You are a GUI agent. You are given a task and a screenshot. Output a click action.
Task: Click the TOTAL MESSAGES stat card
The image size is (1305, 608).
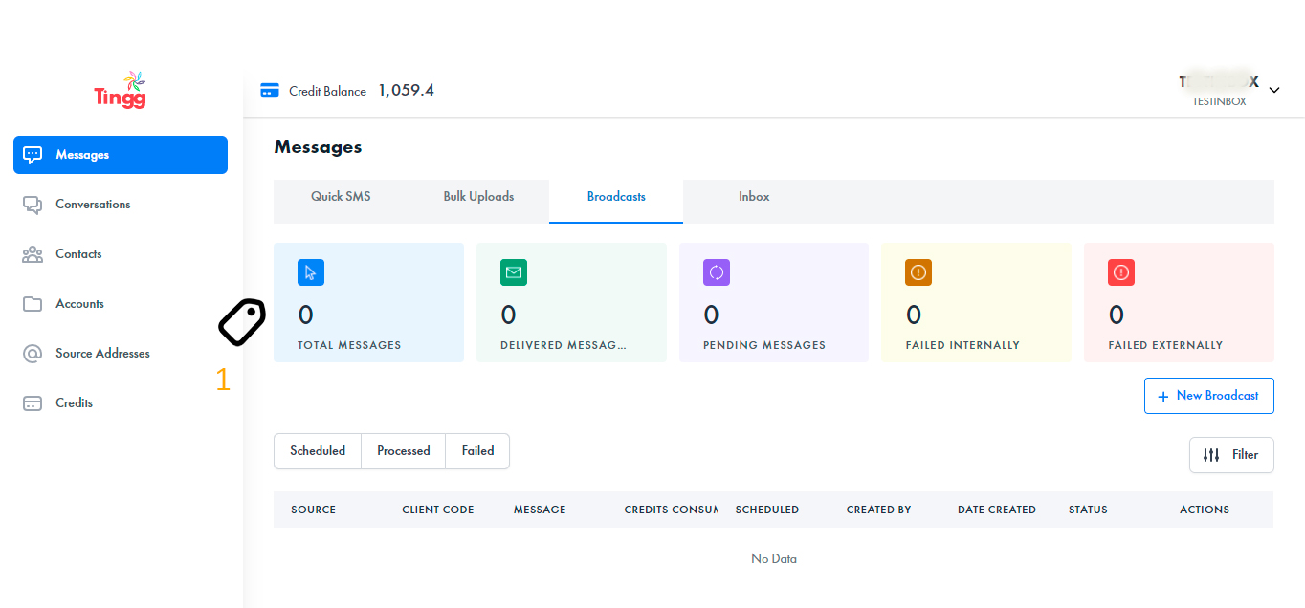pos(368,302)
